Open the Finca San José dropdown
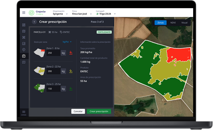The image size is (213, 130). 82,13
